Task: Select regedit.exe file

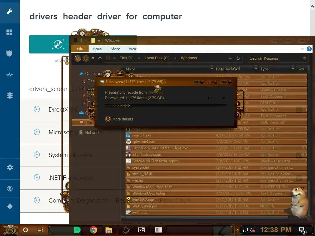Action: coord(216,135)
